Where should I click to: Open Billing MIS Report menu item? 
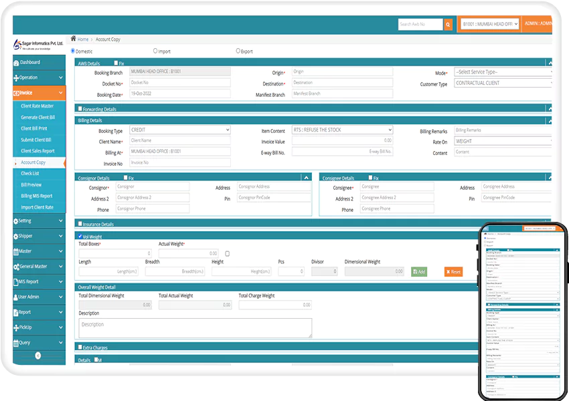click(37, 196)
